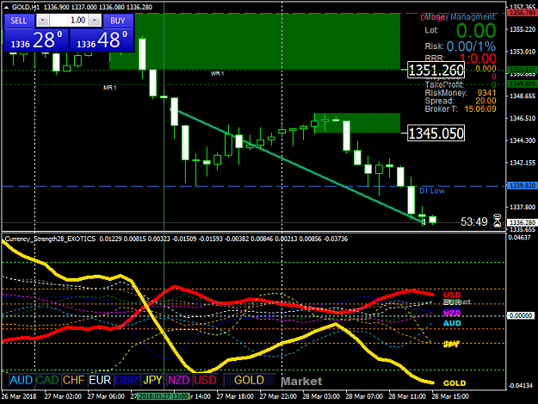Image resolution: width=538 pixels, height=404 pixels.
Task: Click the 1336.280 current price tag
Action: [523, 223]
